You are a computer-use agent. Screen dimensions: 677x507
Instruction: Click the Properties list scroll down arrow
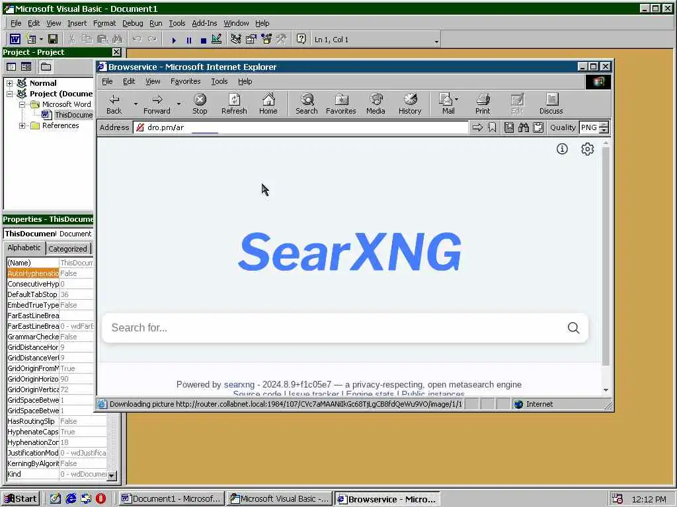click(x=111, y=475)
